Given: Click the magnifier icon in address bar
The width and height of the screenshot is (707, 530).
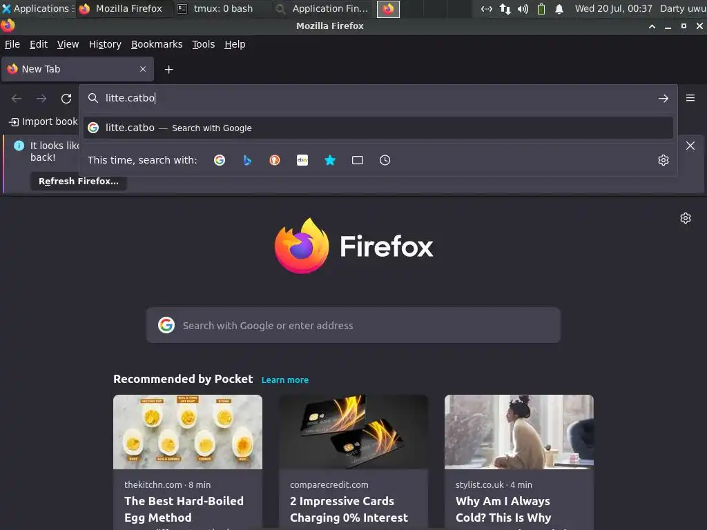Looking at the screenshot, I should [93, 98].
